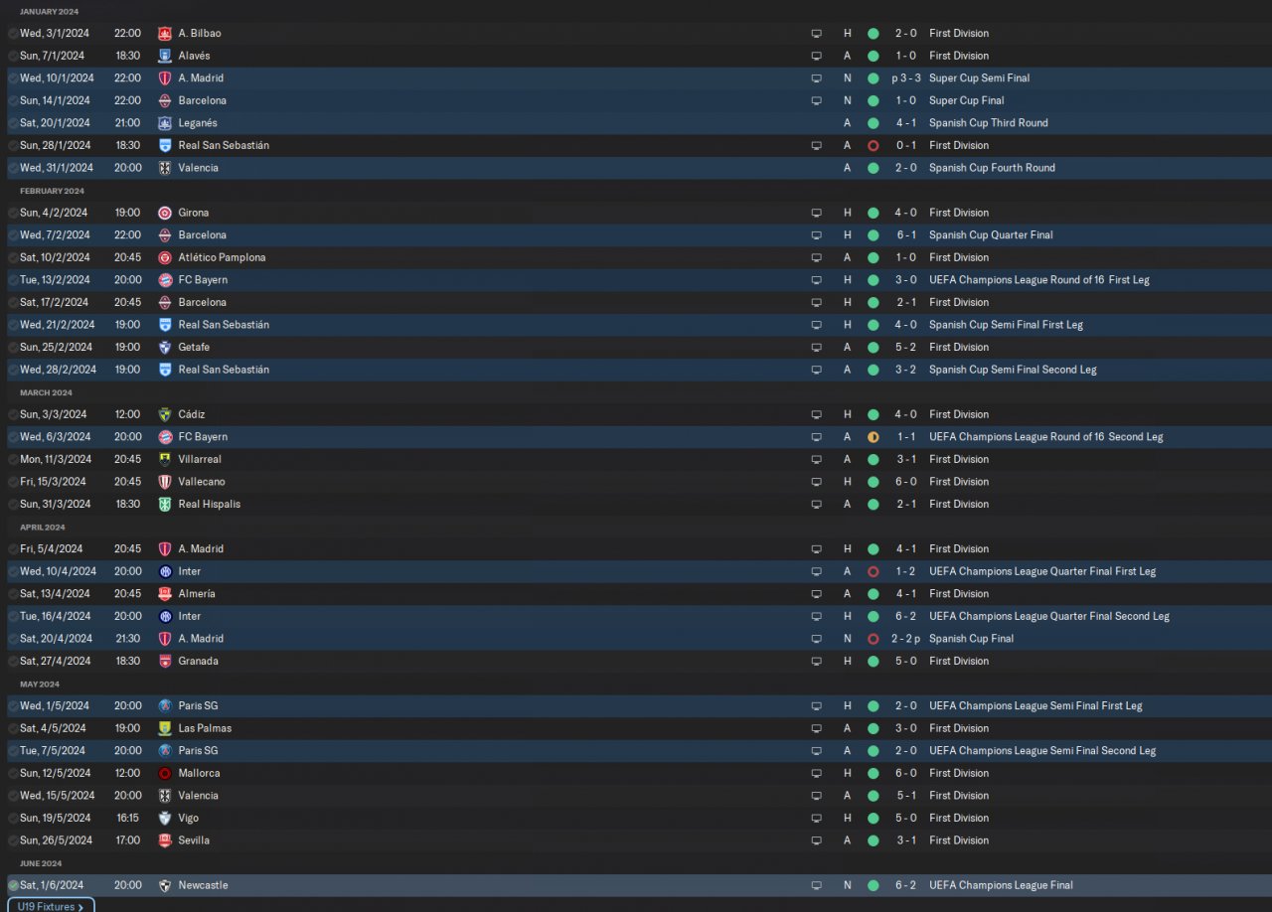Click the TV icon on the Girona row
The width and height of the screenshot is (1272, 912).
817,213
